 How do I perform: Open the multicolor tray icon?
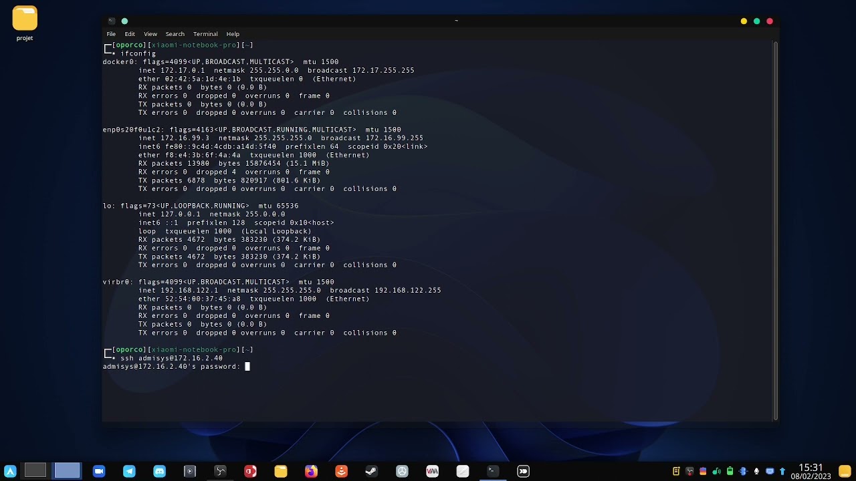703,471
